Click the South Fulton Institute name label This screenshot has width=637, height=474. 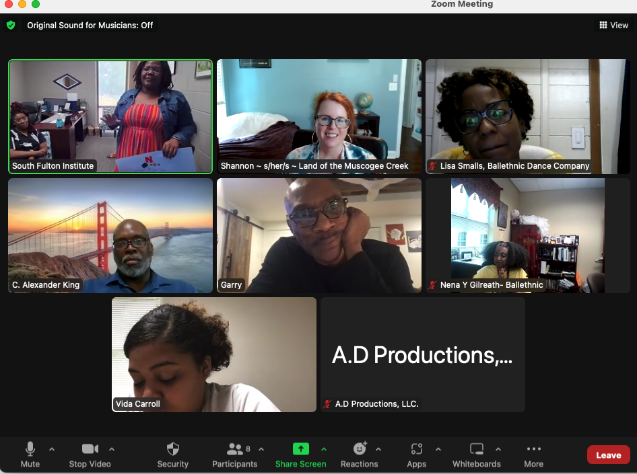53,166
